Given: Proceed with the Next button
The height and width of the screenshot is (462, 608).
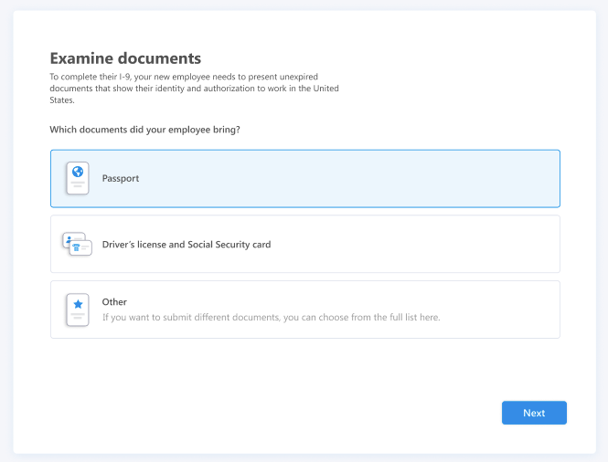Looking at the screenshot, I should coord(534,413).
